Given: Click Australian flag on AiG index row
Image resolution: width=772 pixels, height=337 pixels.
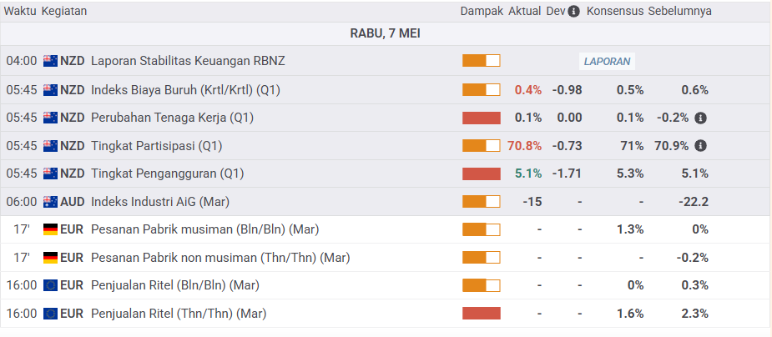Looking at the screenshot, I should pos(50,201).
